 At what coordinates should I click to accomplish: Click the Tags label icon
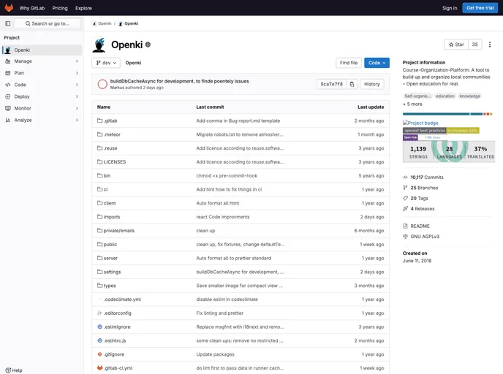pos(405,198)
